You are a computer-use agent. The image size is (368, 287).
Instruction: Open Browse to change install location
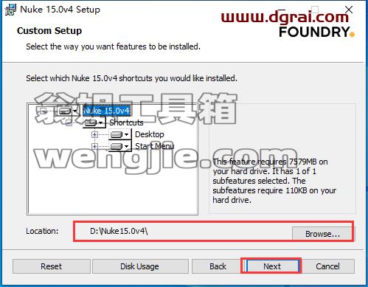click(322, 234)
